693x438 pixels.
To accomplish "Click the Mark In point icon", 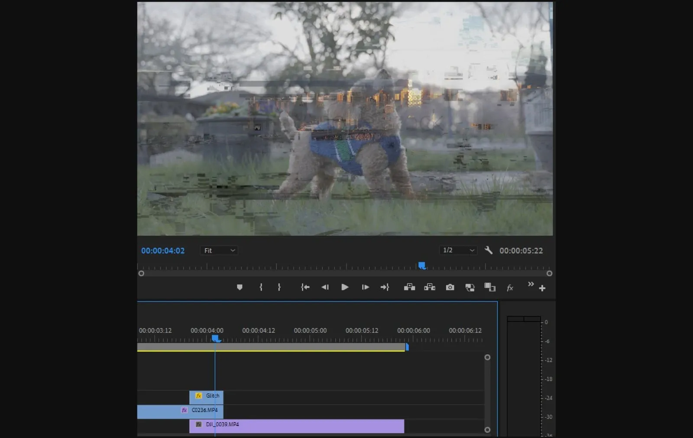I will 261,287.
